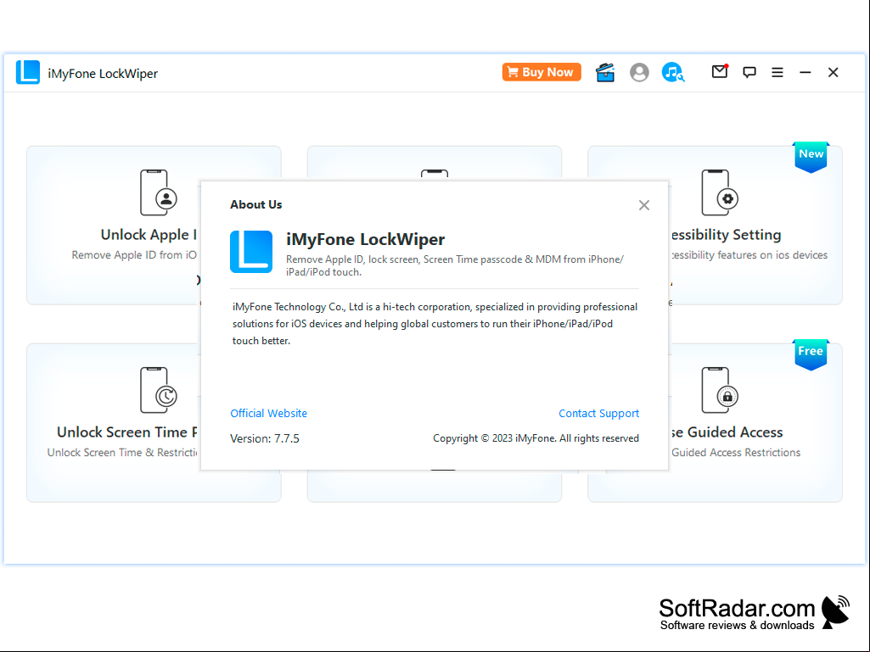Open the toolbox icon in header
The width and height of the screenshot is (870, 652).
pyautogui.click(x=605, y=72)
